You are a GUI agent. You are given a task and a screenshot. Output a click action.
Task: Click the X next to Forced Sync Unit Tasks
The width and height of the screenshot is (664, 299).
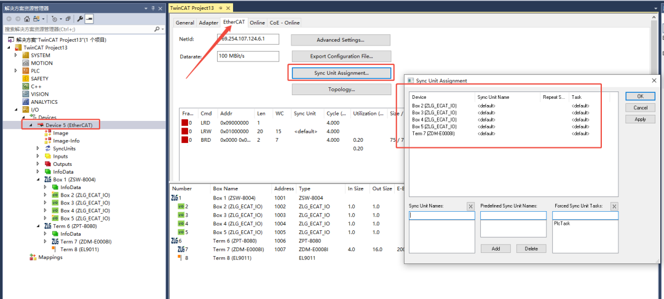(x=614, y=206)
